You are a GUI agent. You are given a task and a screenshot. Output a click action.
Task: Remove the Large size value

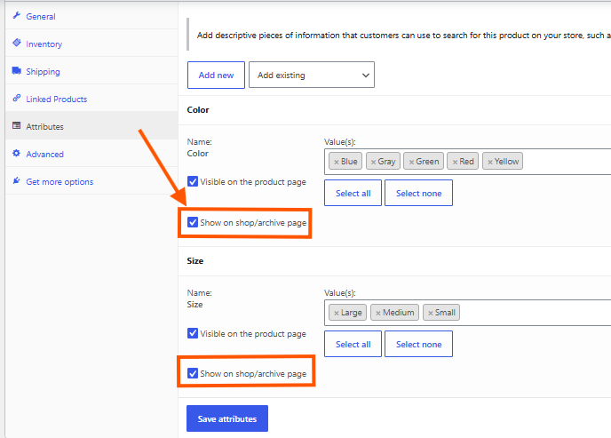(x=337, y=313)
